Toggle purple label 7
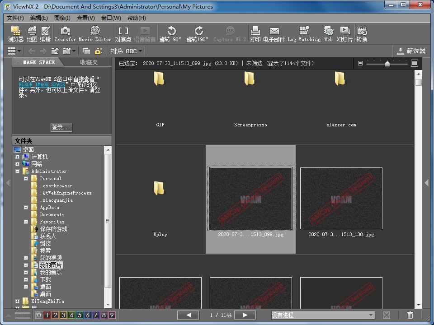434x325 pixels. (96, 315)
